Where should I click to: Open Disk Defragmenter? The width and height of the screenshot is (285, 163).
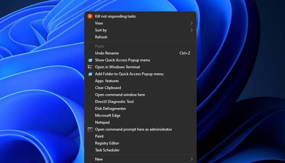click(140, 108)
